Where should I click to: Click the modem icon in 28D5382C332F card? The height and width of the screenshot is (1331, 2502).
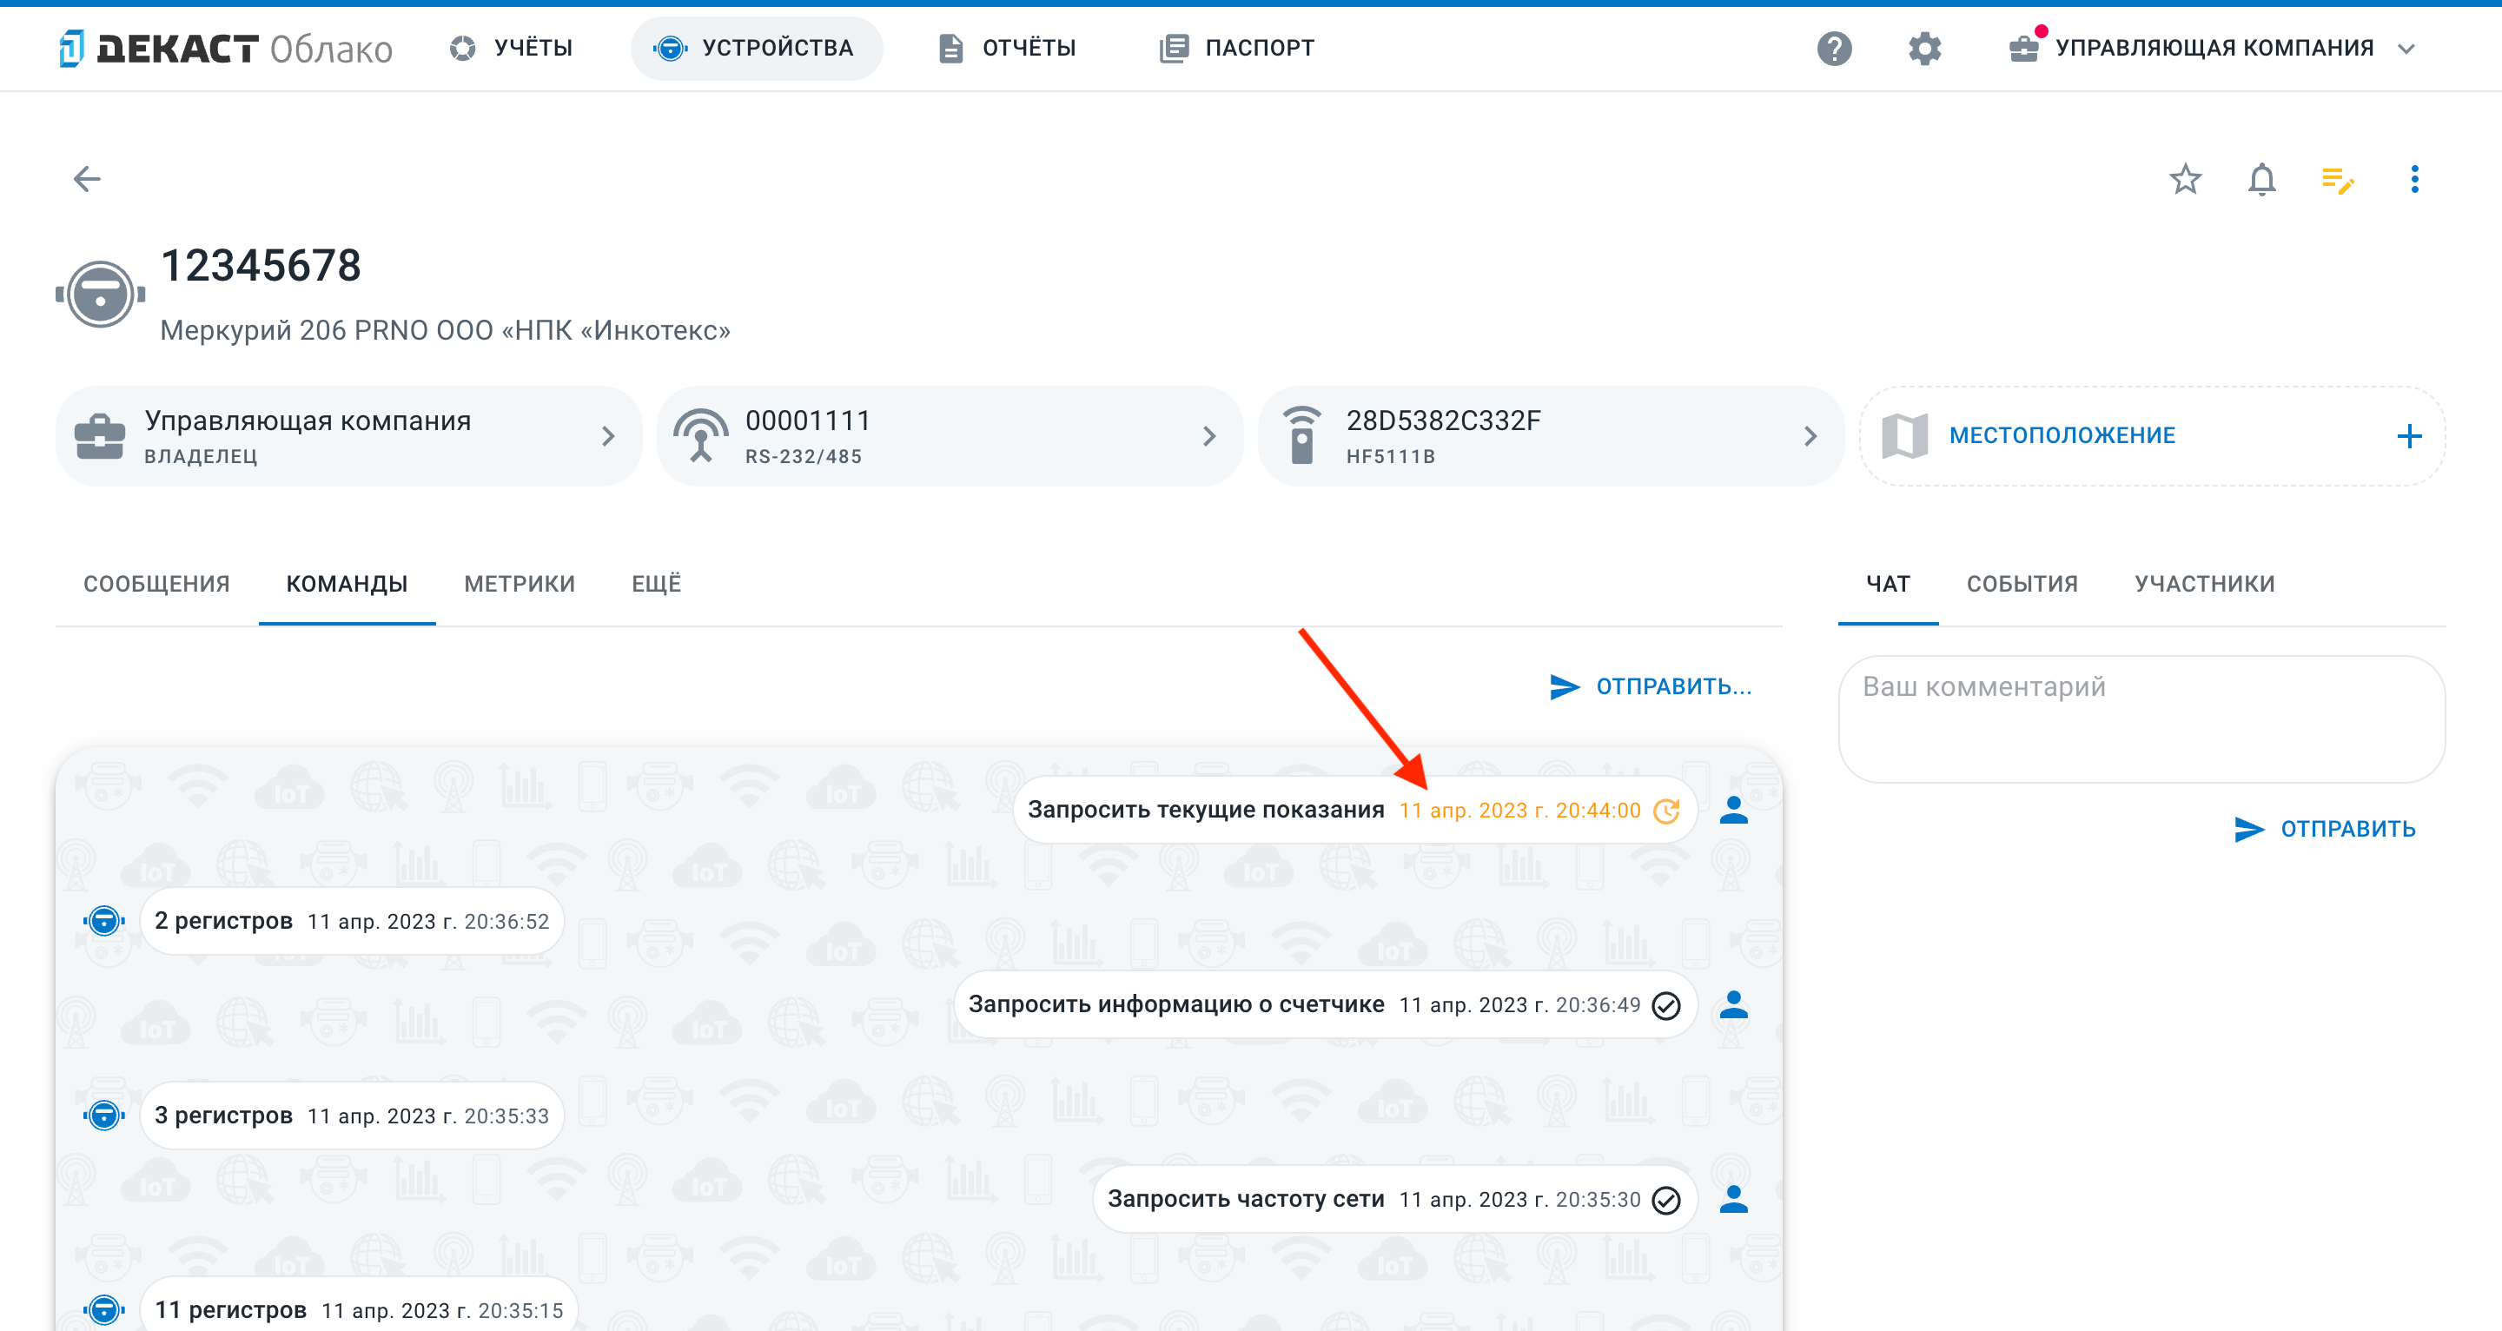[x=1301, y=436]
